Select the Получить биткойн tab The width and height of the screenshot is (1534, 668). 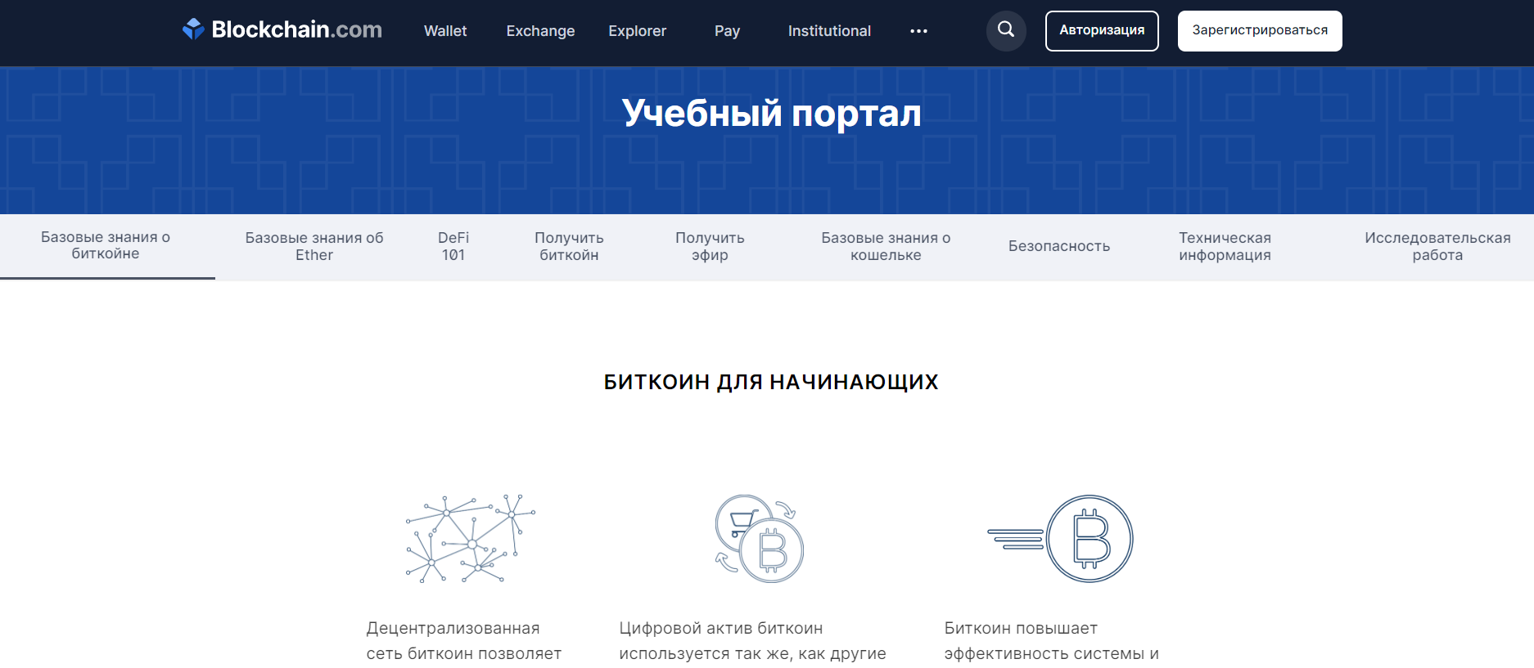(569, 246)
